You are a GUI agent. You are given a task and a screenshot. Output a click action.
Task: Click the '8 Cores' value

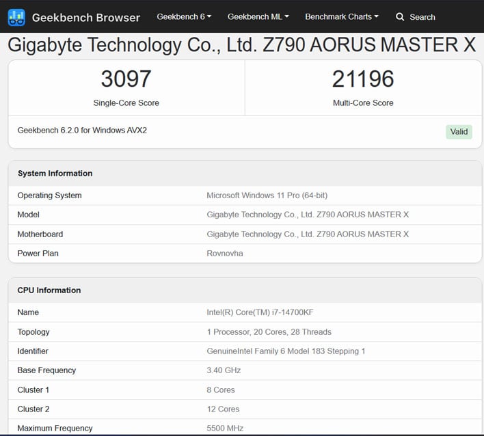pos(221,390)
